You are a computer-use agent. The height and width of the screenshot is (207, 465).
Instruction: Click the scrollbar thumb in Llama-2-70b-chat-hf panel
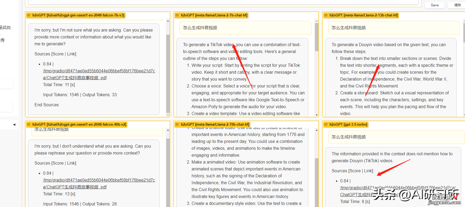317,182
